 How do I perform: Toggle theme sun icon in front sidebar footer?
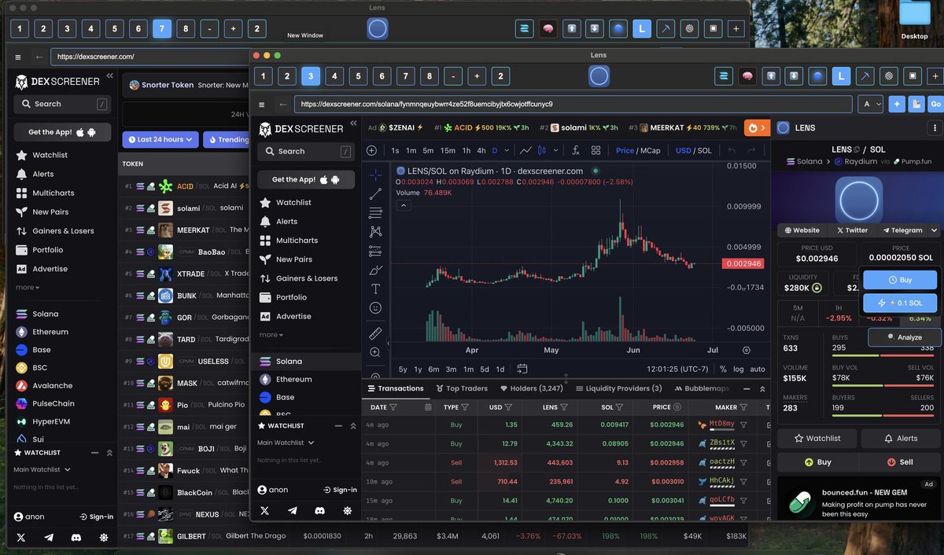(347, 510)
